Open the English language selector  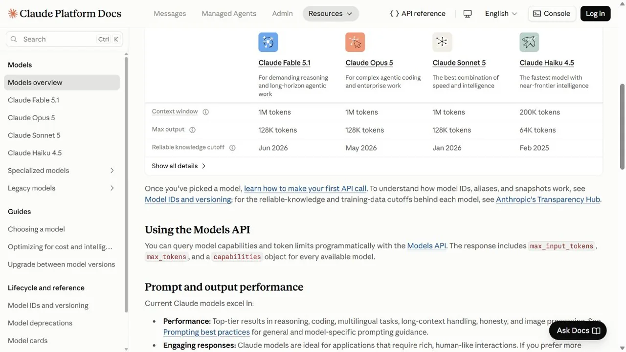tap(501, 14)
